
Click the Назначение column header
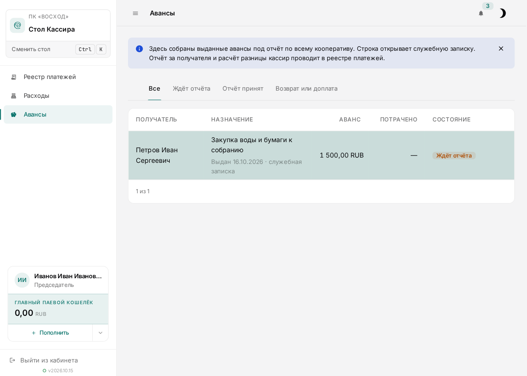[x=232, y=120]
